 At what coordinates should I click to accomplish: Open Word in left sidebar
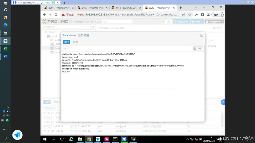5,56
